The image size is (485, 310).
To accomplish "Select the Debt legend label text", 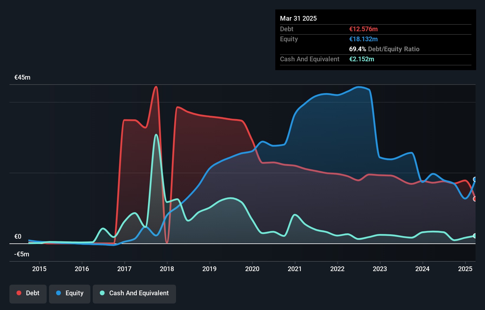I will click(32, 293).
